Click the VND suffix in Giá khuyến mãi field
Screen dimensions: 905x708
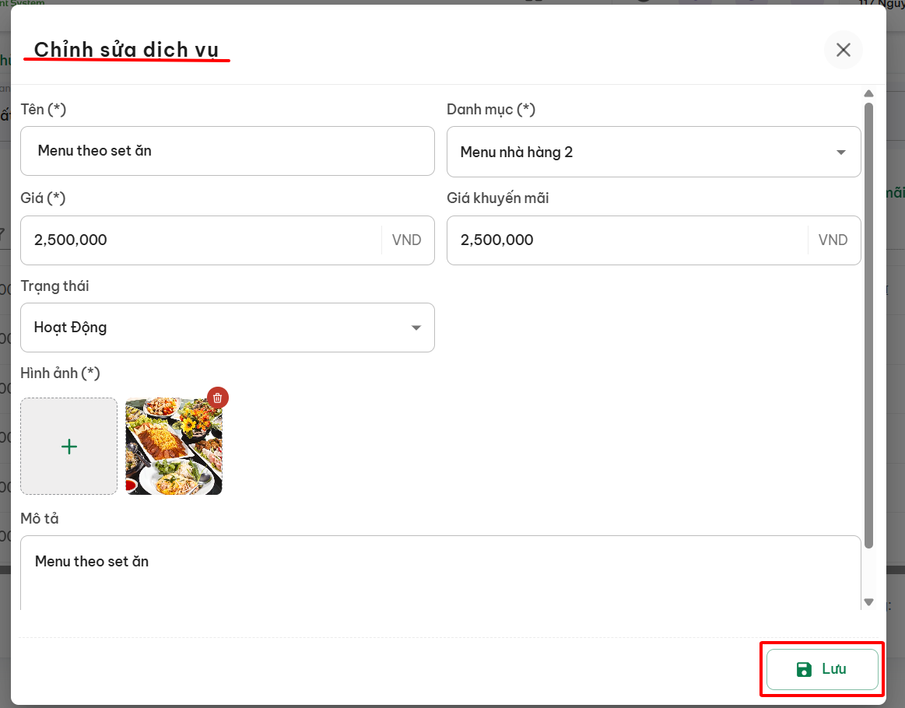[x=833, y=240]
